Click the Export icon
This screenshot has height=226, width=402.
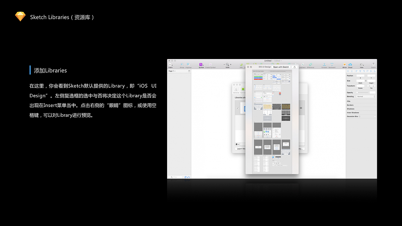(x=373, y=64)
